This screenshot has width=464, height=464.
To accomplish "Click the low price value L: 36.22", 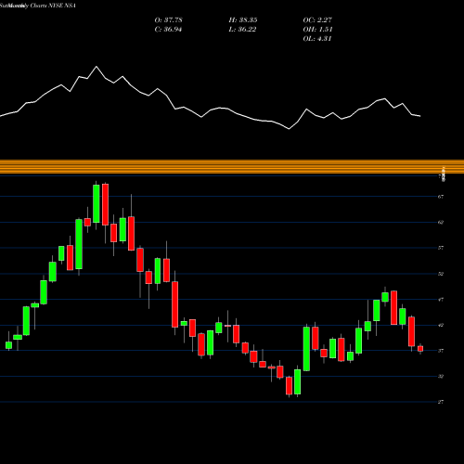I will pyautogui.click(x=242, y=30).
